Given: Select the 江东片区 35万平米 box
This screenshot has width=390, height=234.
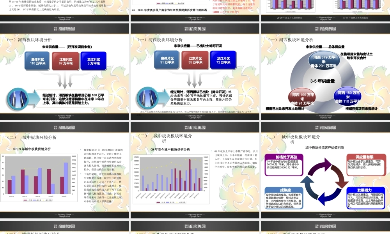Looking at the screenshot, I should (195, 60).
